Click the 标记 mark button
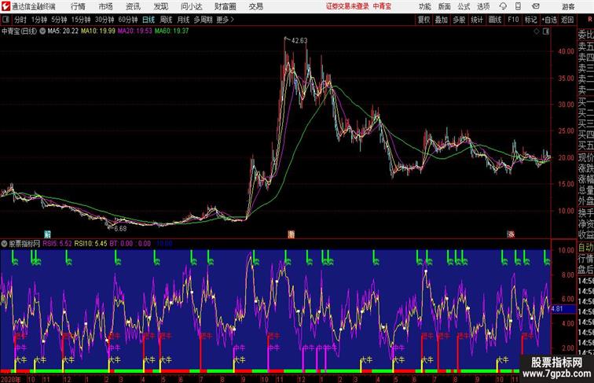The image size is (594, 383). [530, 20]
